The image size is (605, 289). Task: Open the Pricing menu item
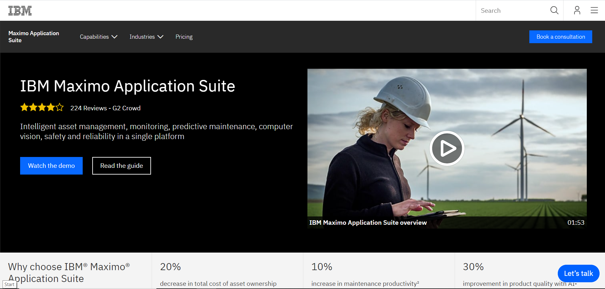point(184,37)
